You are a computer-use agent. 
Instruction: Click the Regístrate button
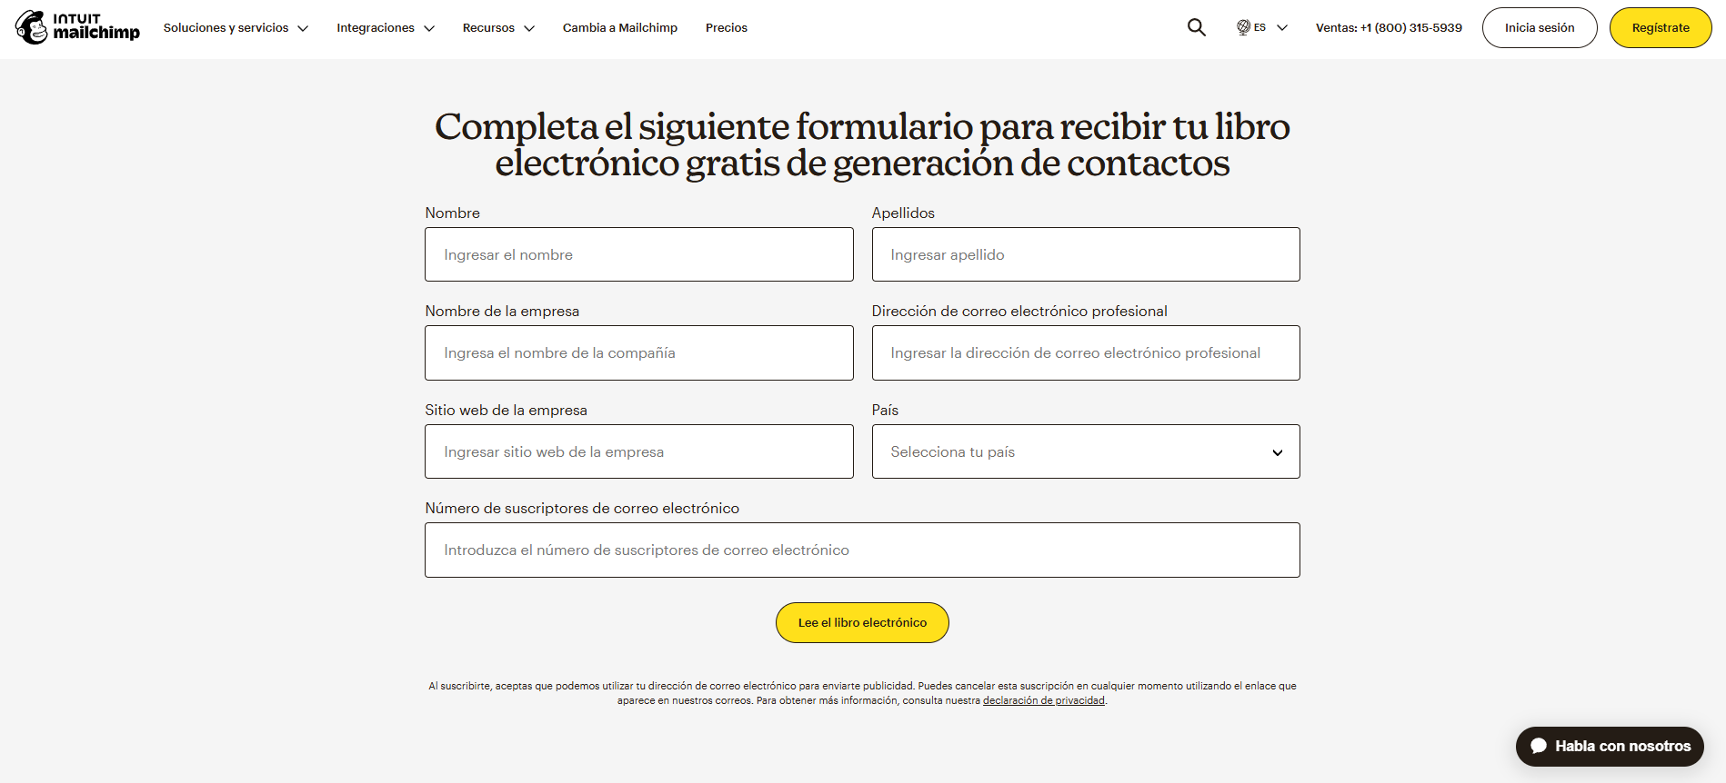(1661, 27)
